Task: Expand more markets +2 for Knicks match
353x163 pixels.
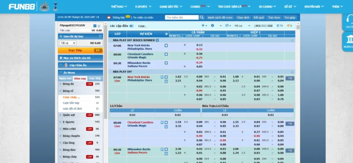Action: (x=290, y=78)
